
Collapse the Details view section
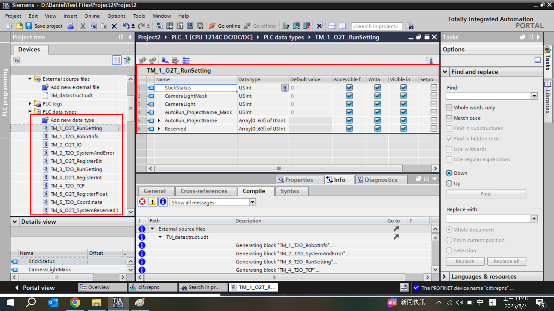pos(15,221)
